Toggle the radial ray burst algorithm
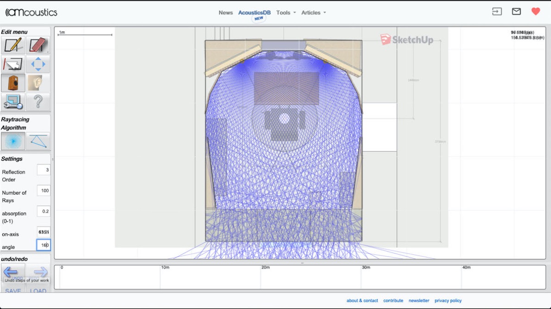551x309 pixels. coord(13,141)
